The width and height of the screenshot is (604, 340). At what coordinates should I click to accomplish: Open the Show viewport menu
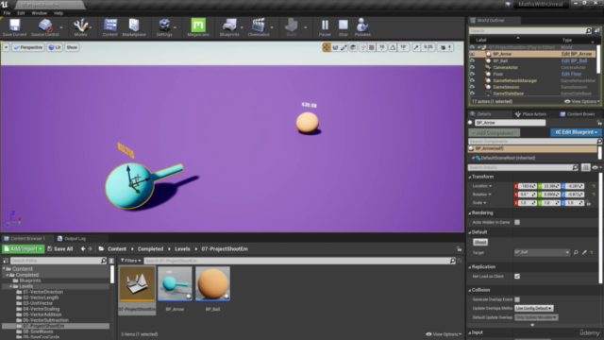coord(72,47)
